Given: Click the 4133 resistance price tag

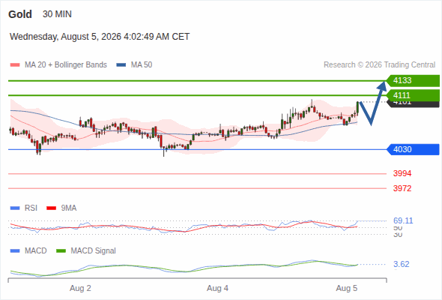Looking at the screenshot, I should [x=413, y=81].
